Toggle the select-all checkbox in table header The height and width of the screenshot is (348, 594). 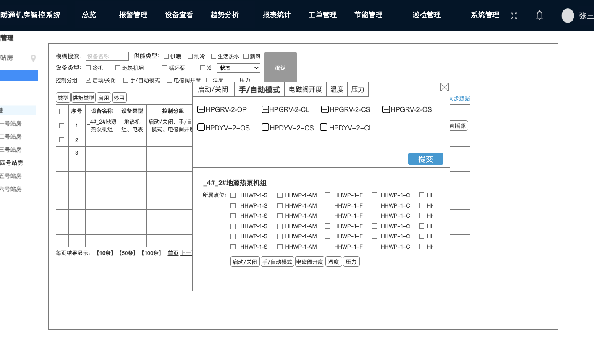pyautogui.click(x=62, y=112)
